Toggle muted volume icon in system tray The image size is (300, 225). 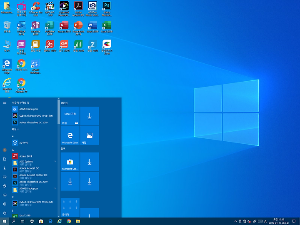pos(249,221)
